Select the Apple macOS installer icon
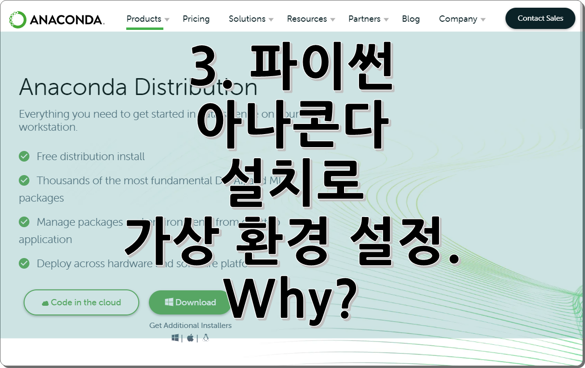Image resolution: width=585 pixels, height=368 pixels. click(190, 338)
